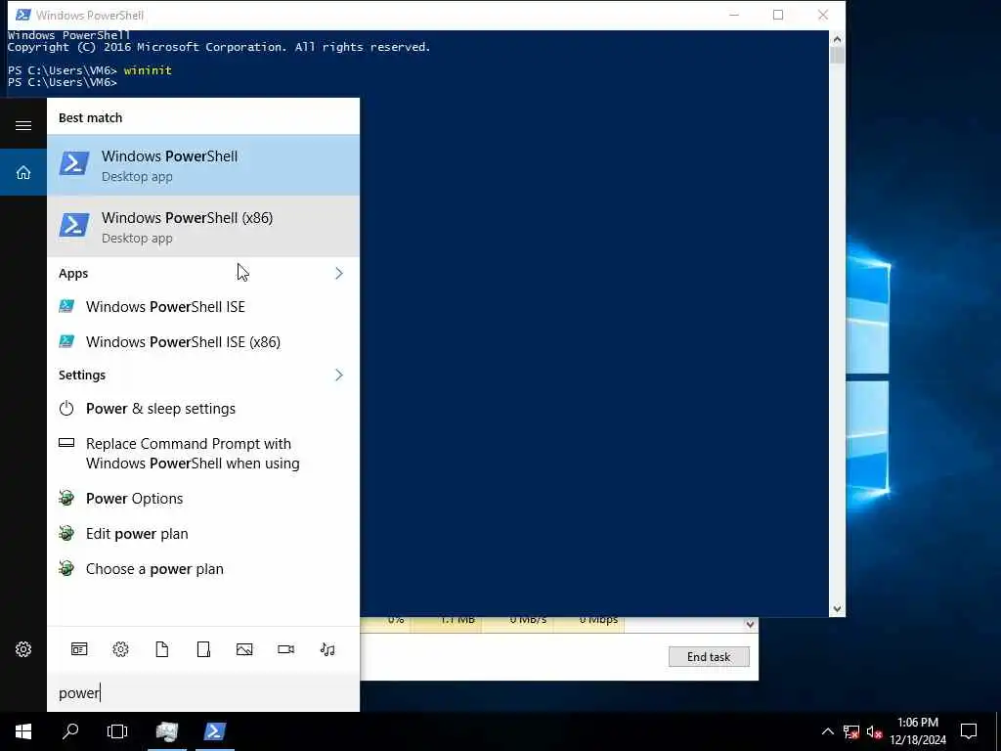Click Task Manager scroll down arrow

pos(750,625)
